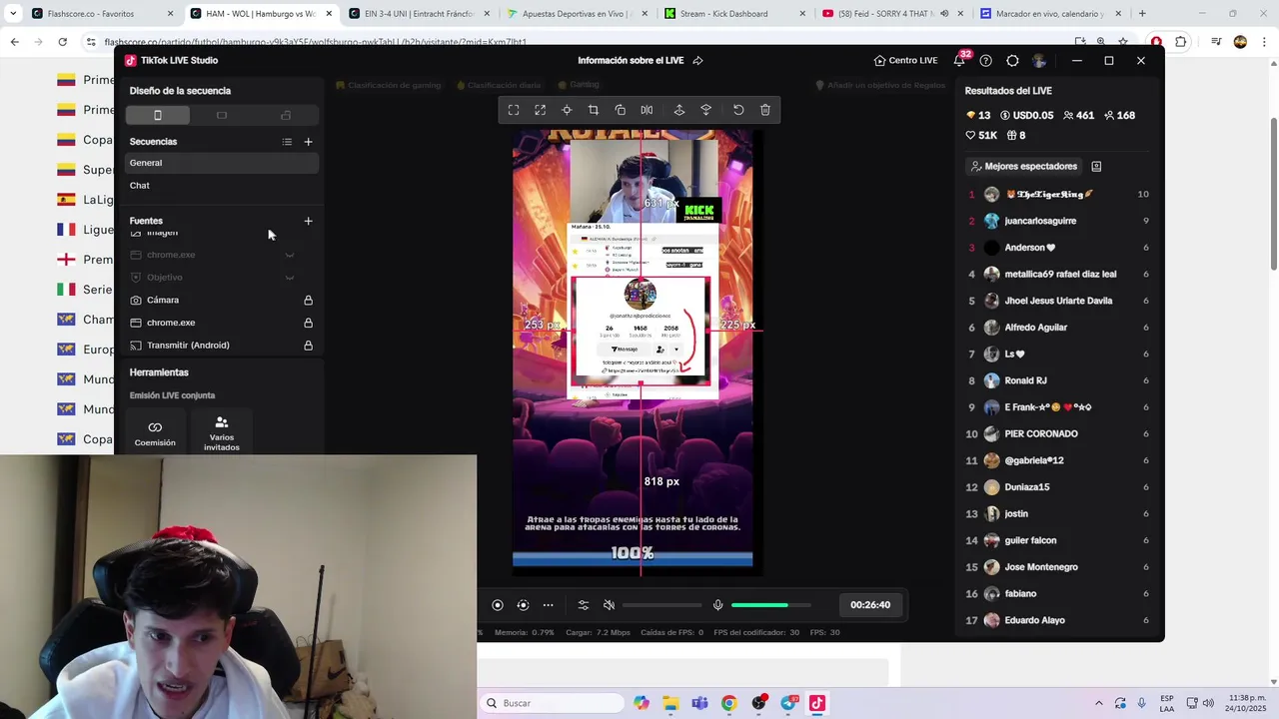The width and height of the screenshot is (1279, 719).
Task: Select landscape layout mode
Action: click(222, 116)
